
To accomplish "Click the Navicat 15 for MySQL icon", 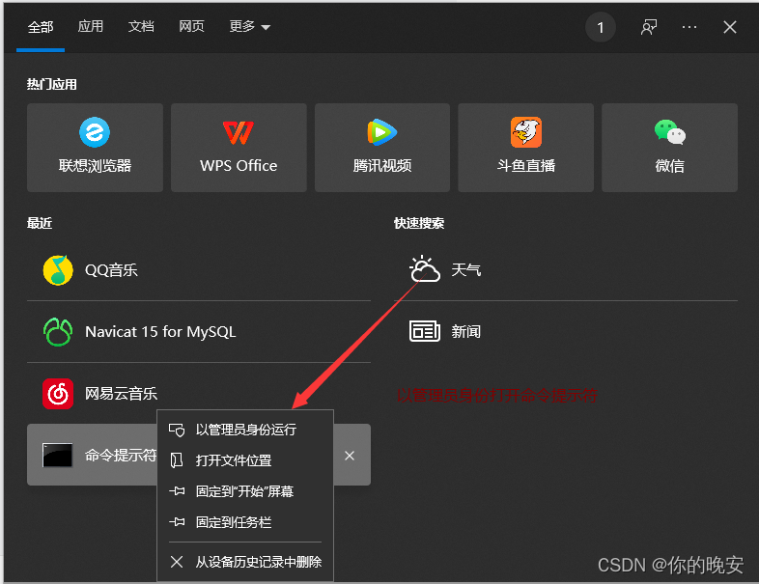I will coord(58,332).
